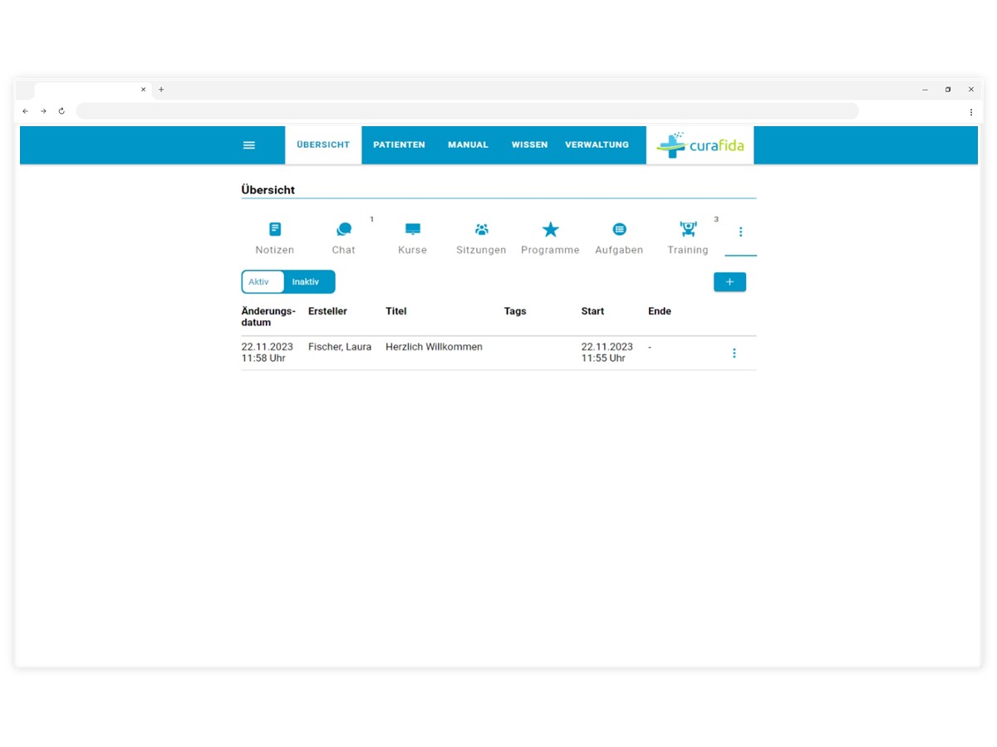The height and width of the screenshot is (747, 997).
Task: Open a new browser tab
Action: pos(161,90)
